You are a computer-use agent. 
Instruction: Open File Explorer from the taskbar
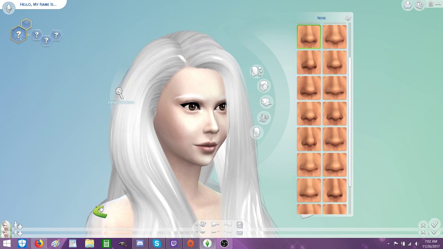89,243
